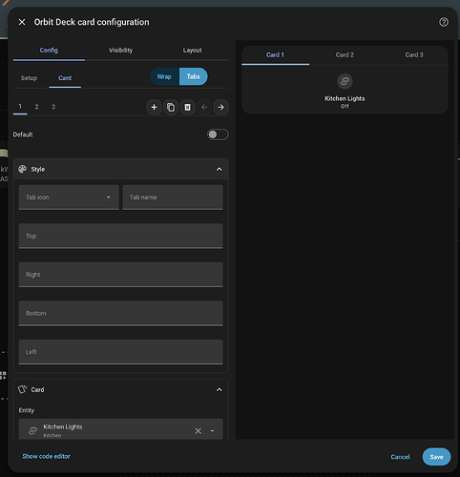The width and height of the screenshot is (460, 477).
Task: Select card number 2 tab
Action: click(36, 107)
